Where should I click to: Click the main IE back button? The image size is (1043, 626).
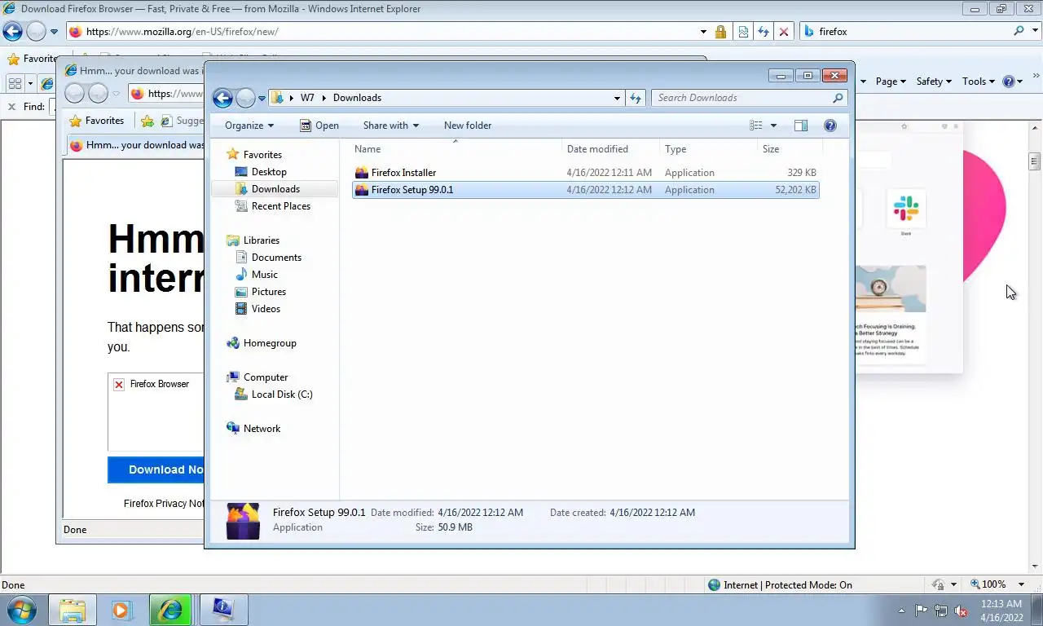(x=12, y=32)
